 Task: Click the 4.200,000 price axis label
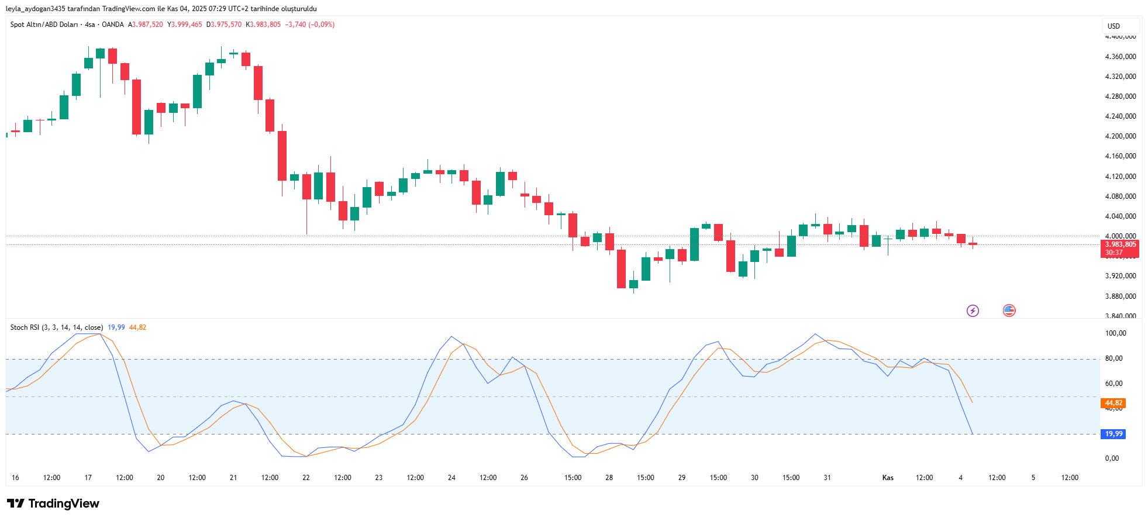[x=1120, y=136]
